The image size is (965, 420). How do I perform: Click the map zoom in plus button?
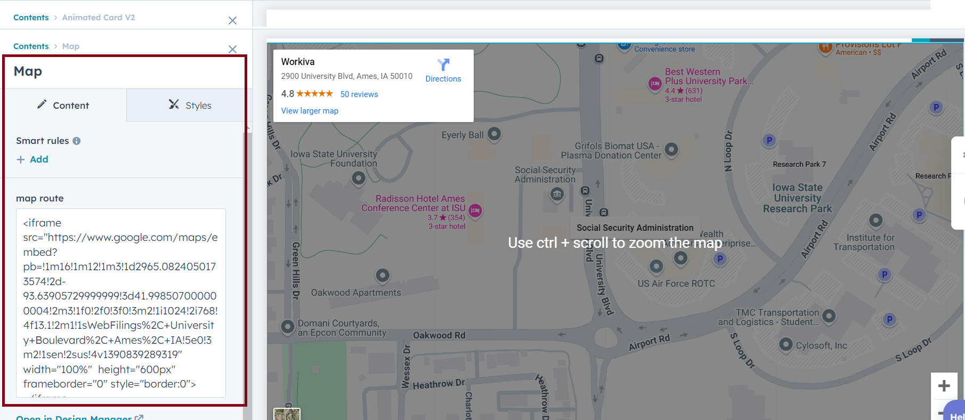click(944, 386)
